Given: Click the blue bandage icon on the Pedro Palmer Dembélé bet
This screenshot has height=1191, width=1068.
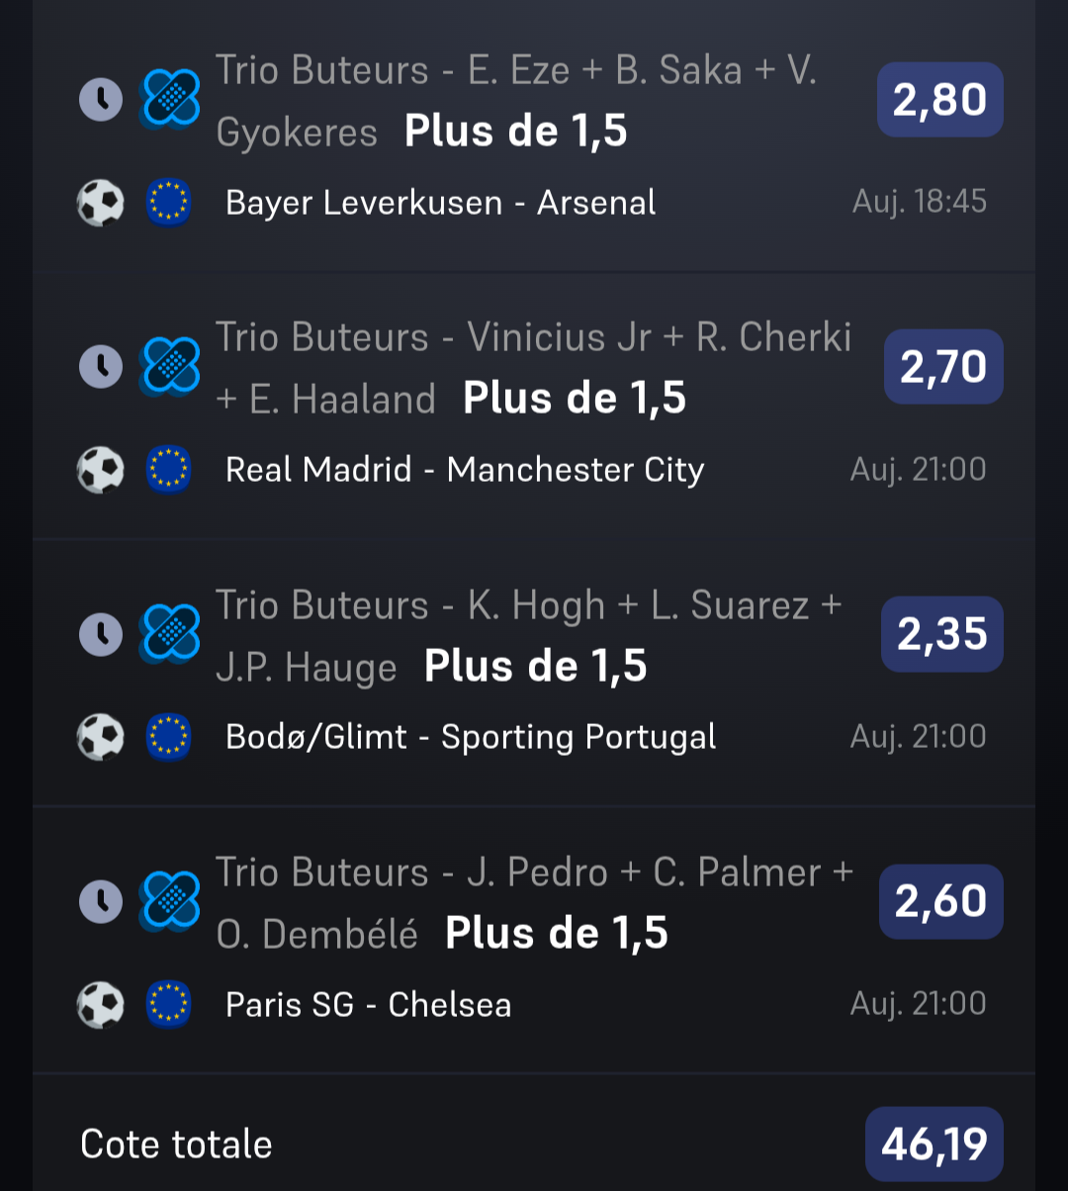Looking at the screenshot, I should 170,901.
